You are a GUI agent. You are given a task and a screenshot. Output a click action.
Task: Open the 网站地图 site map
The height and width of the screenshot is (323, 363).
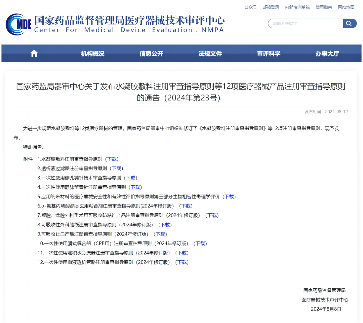coord(346,7)
